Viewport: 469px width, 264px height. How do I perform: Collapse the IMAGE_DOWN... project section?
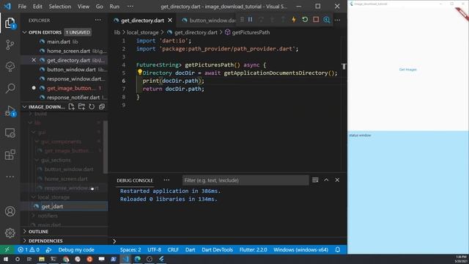click(25, 107)
